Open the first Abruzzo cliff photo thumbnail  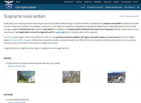(26, 77)
